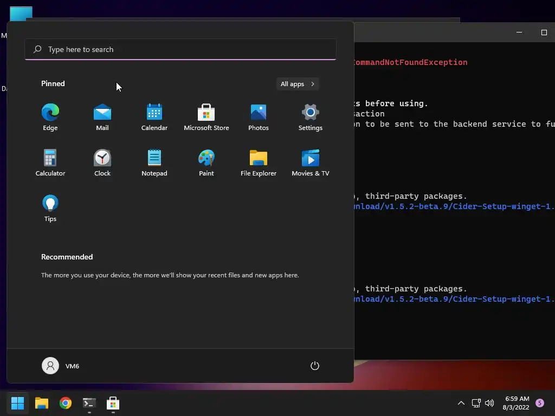Open the pinned Edge browser app
555x416 pixels.
(50, 118)
